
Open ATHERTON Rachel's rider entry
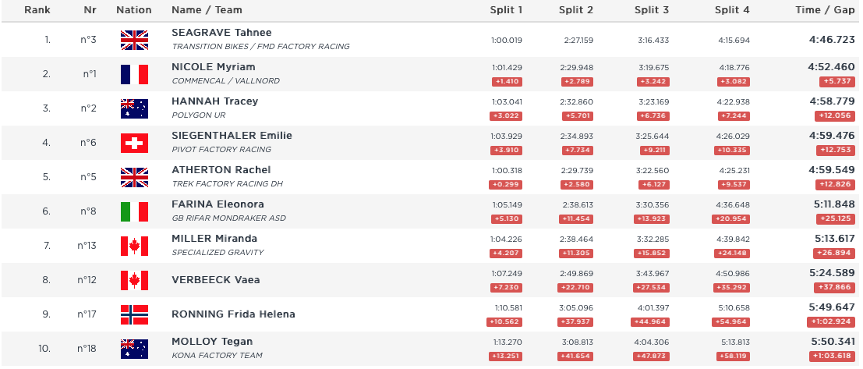point(221,170)
